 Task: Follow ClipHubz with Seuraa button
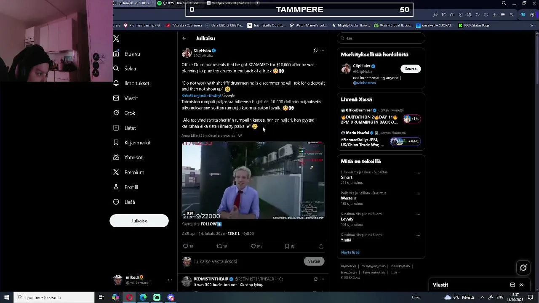pyautogui.click(x=411, y=69)
